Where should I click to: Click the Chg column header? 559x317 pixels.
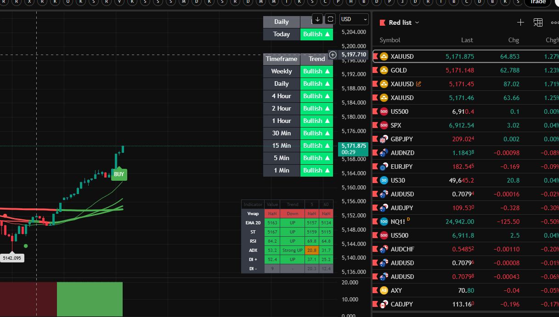pos(514,40)
